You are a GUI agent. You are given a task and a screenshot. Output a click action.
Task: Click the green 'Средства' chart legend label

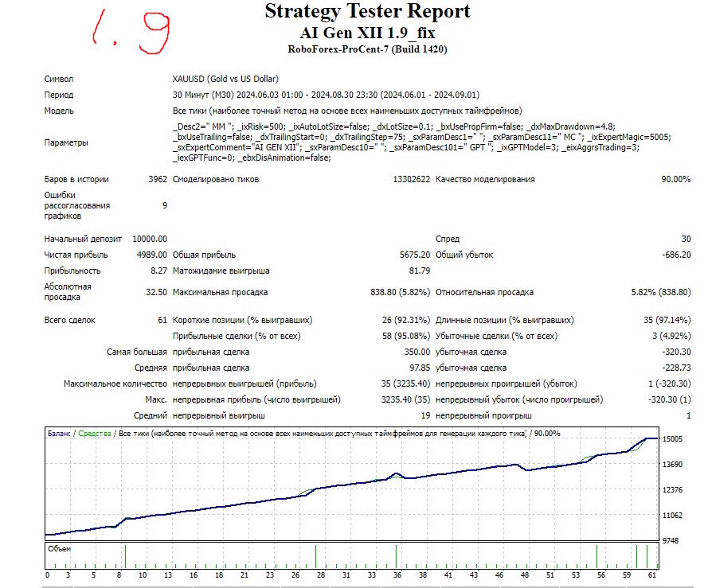point(94,434)
